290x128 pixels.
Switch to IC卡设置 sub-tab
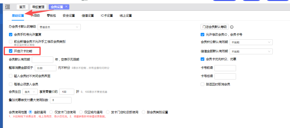click(107, 16)
